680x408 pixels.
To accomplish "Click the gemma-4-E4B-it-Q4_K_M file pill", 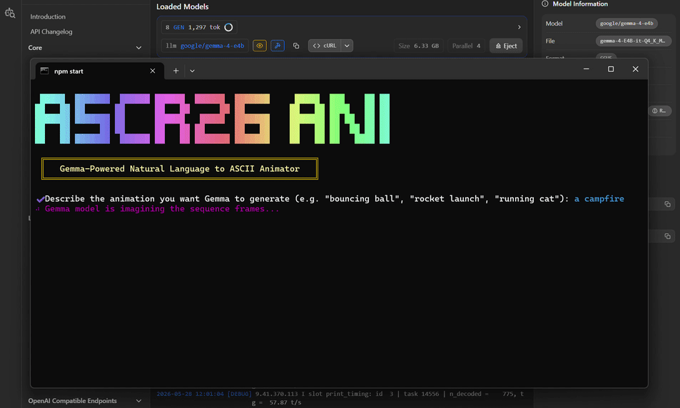I will point(633,41).
